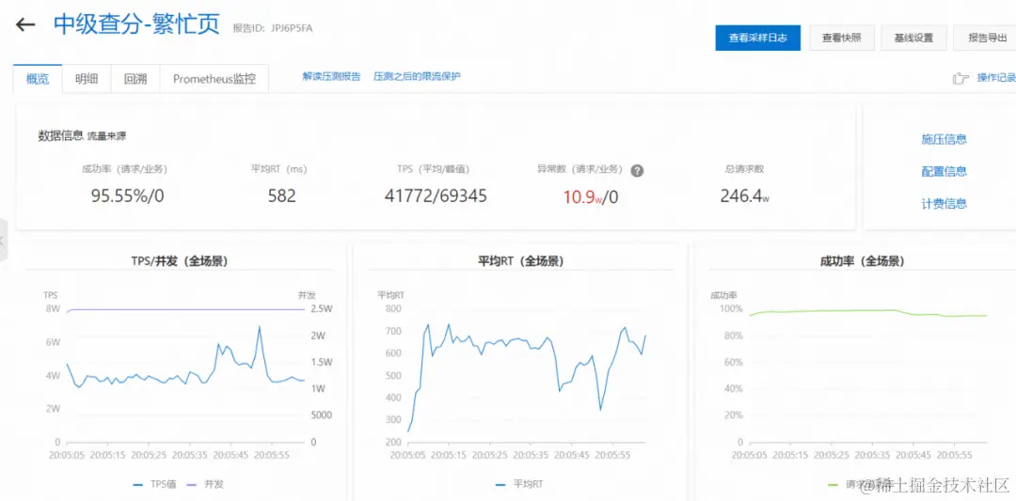
Task: Toggle the TPS值 legend marker
Action: [x=137, y=483]
